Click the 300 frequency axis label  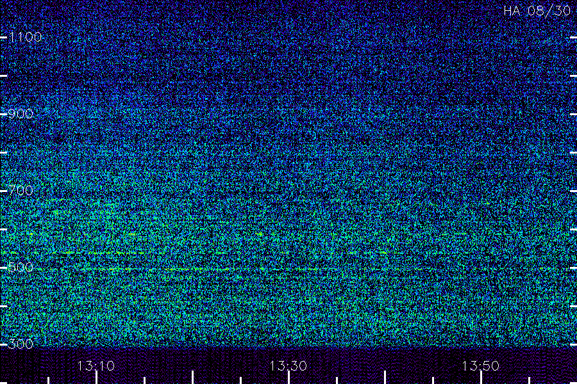click(x=21, y=344)
